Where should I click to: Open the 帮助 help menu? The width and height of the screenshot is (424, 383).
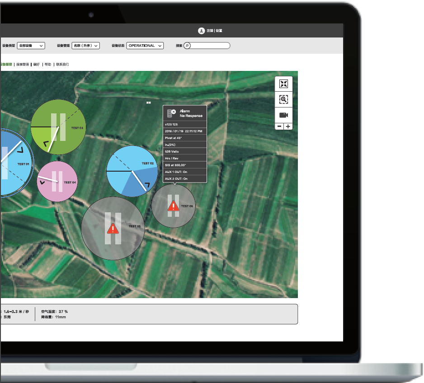[x=48, y=65]
